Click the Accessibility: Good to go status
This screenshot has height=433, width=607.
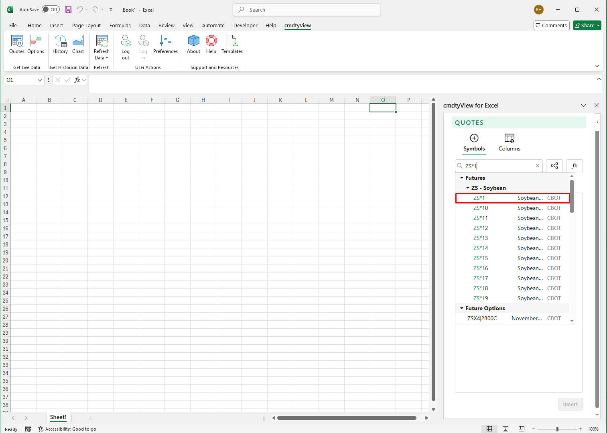point(67,429)
